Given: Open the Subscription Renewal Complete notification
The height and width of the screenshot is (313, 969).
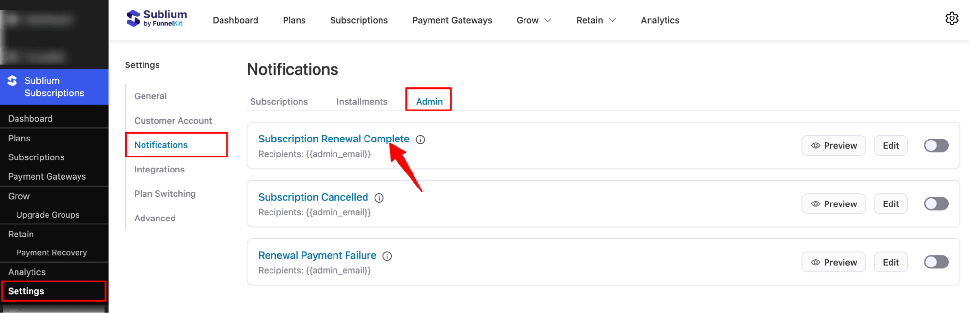Looking at the screenshot, I should [334, 139].
